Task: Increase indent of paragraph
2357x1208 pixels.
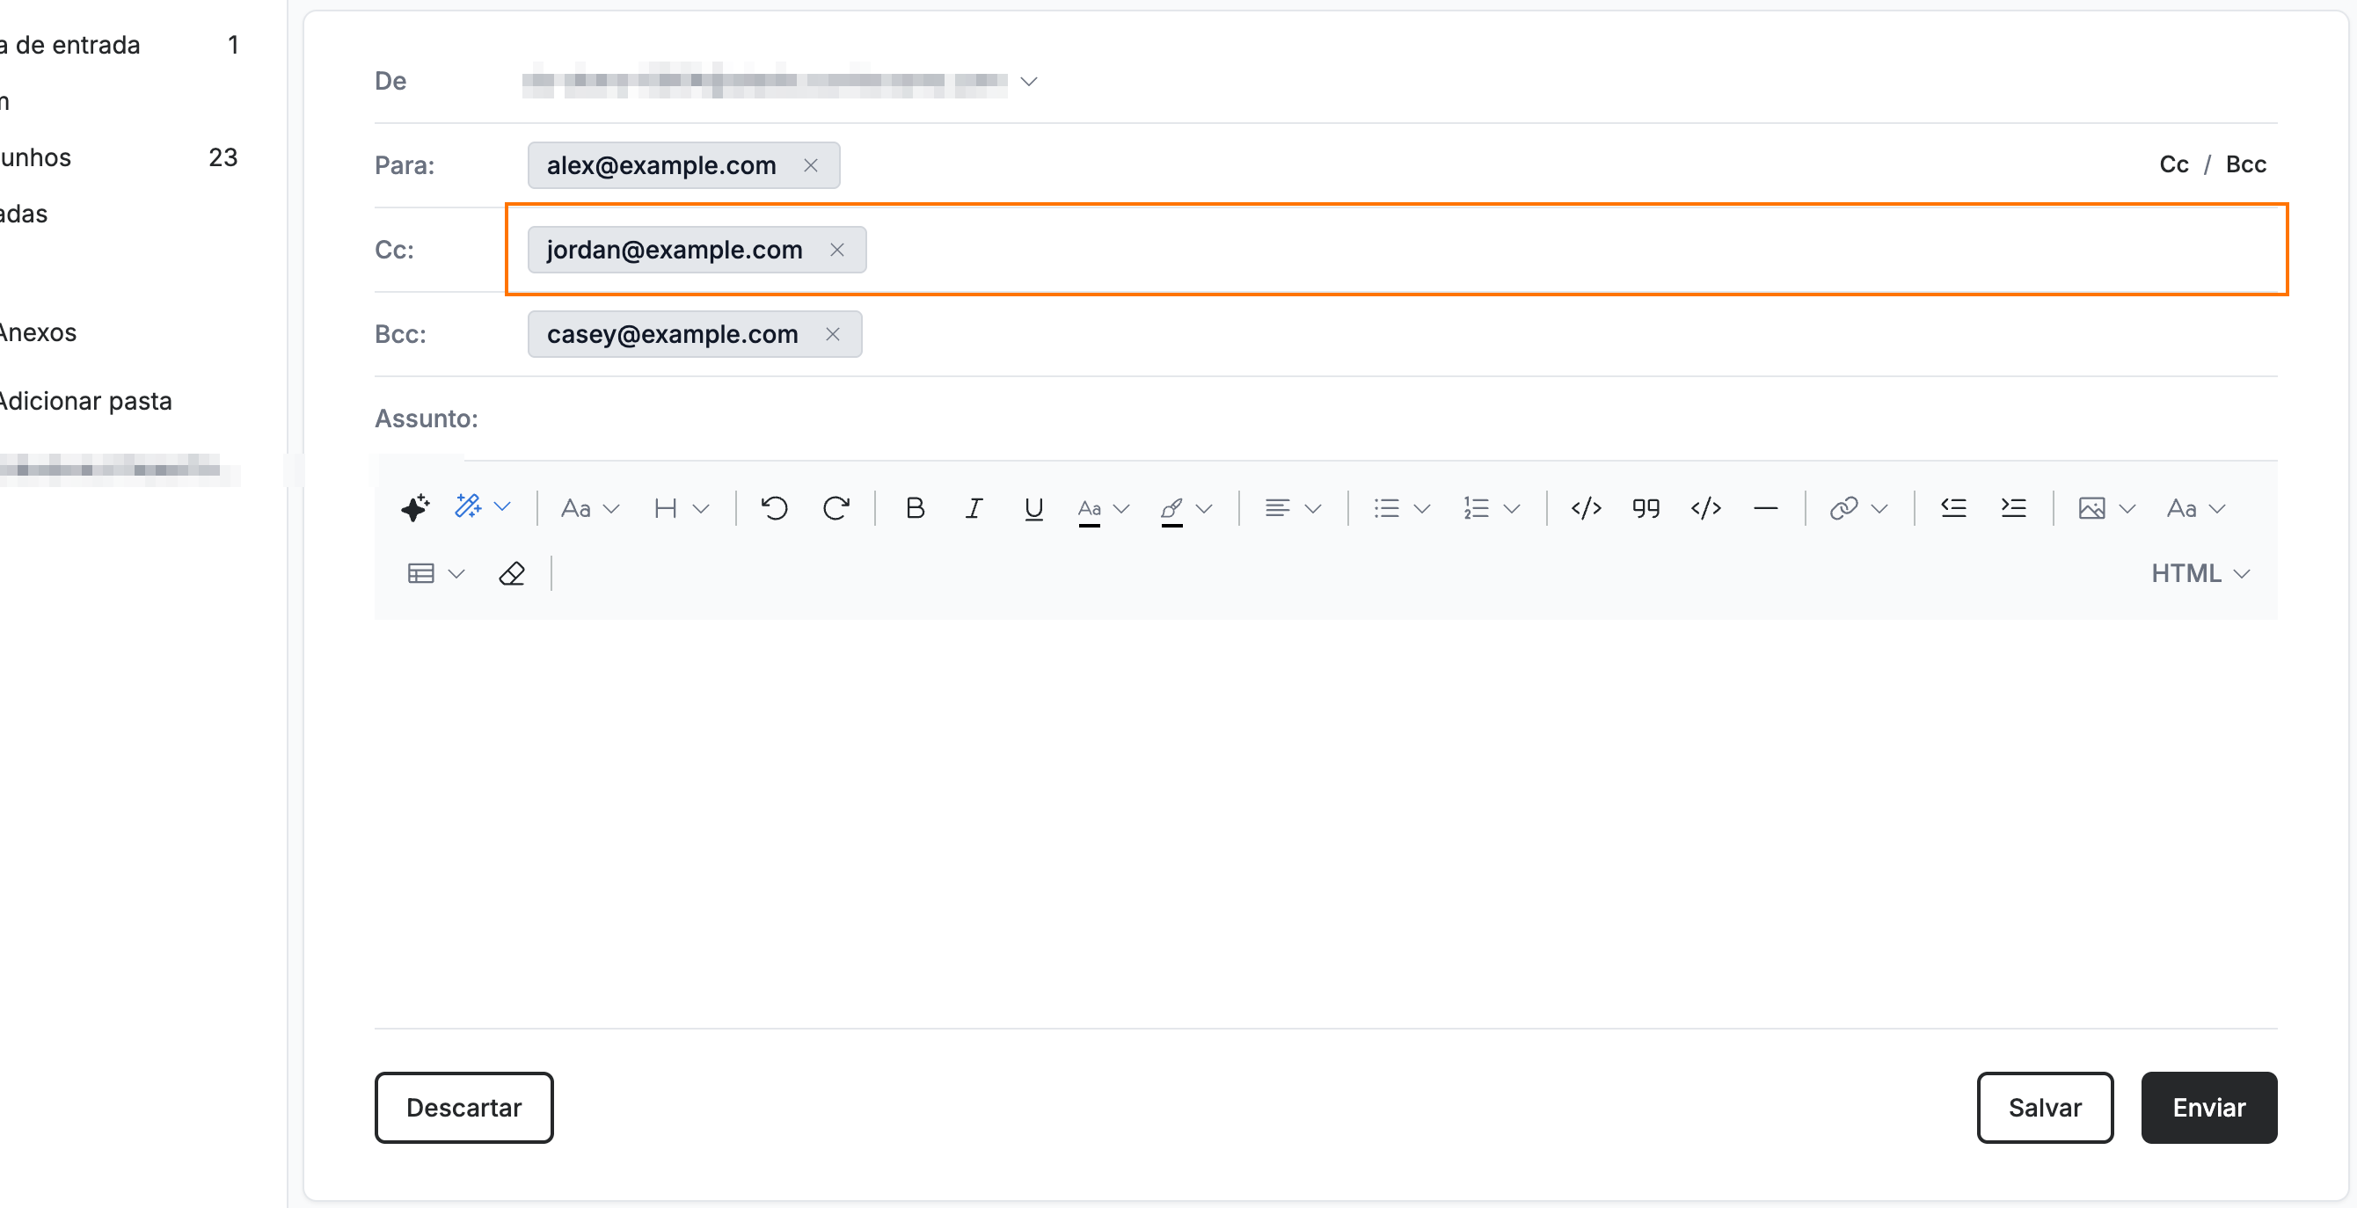Action: coord(2013,507)
